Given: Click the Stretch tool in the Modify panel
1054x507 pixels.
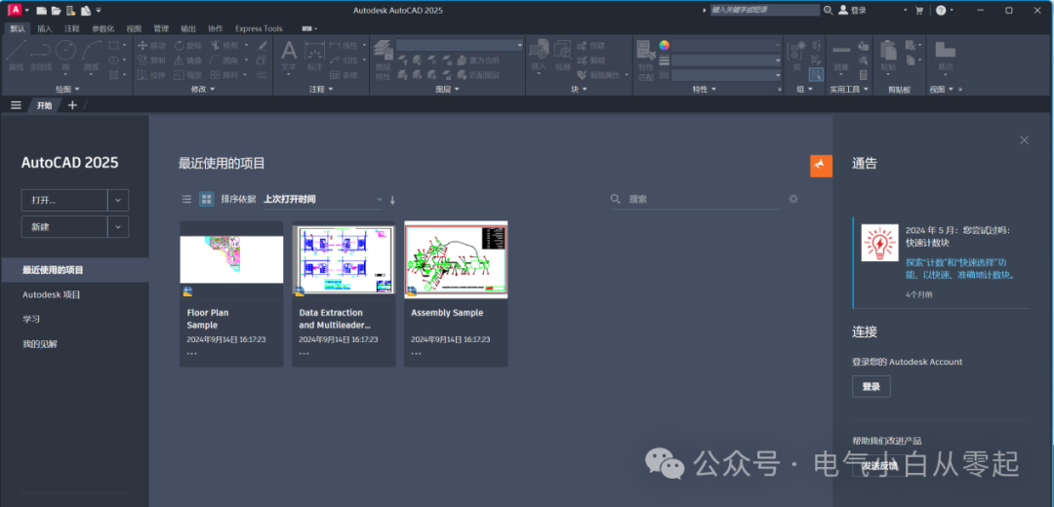Looking at the screenshot, I should click(151, 75).
